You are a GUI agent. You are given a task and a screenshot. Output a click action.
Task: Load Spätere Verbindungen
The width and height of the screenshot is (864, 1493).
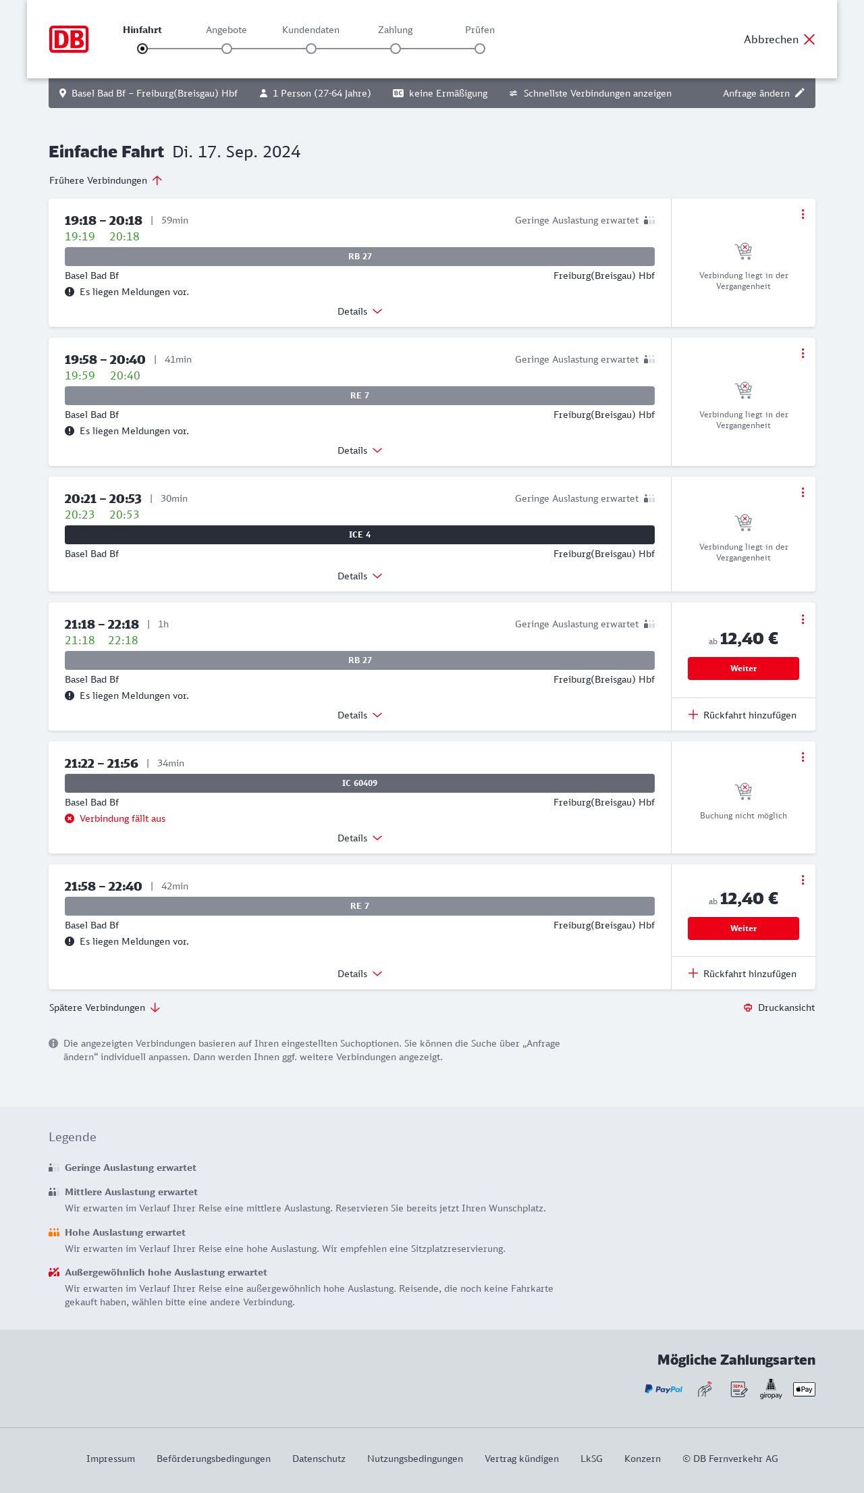(x=105, y=1007)
